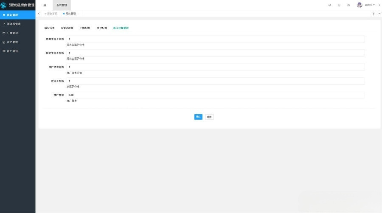Viewport: 382px width, 213px height.
Task: Click the refresh icon in top bar
Action: 329,5
